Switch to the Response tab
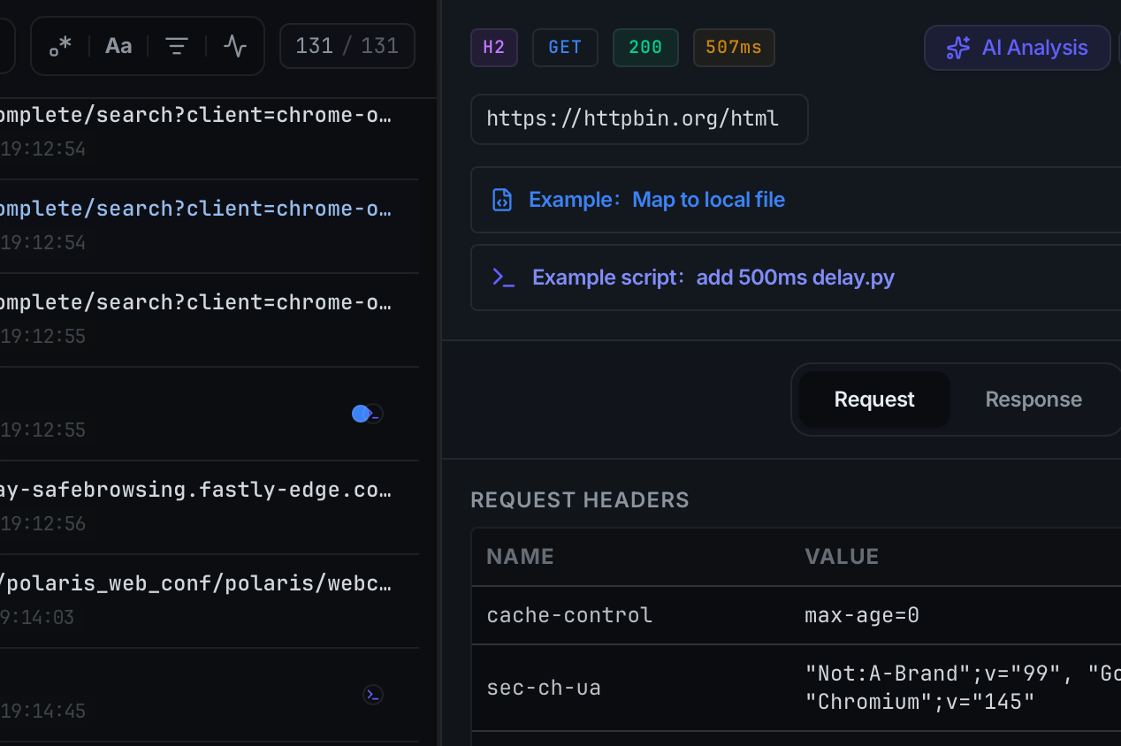Viewport: 1121px width, 746px height. click(x=1033, y=400)
